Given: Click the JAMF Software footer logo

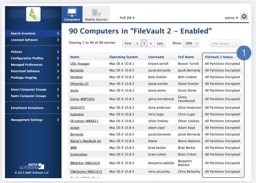Looking at the screenshot, I should 32,166.
